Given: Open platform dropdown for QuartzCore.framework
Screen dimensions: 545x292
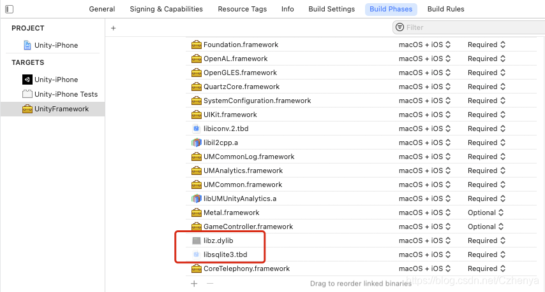Looking at the screenshot, I should click(x=425, y=87).
